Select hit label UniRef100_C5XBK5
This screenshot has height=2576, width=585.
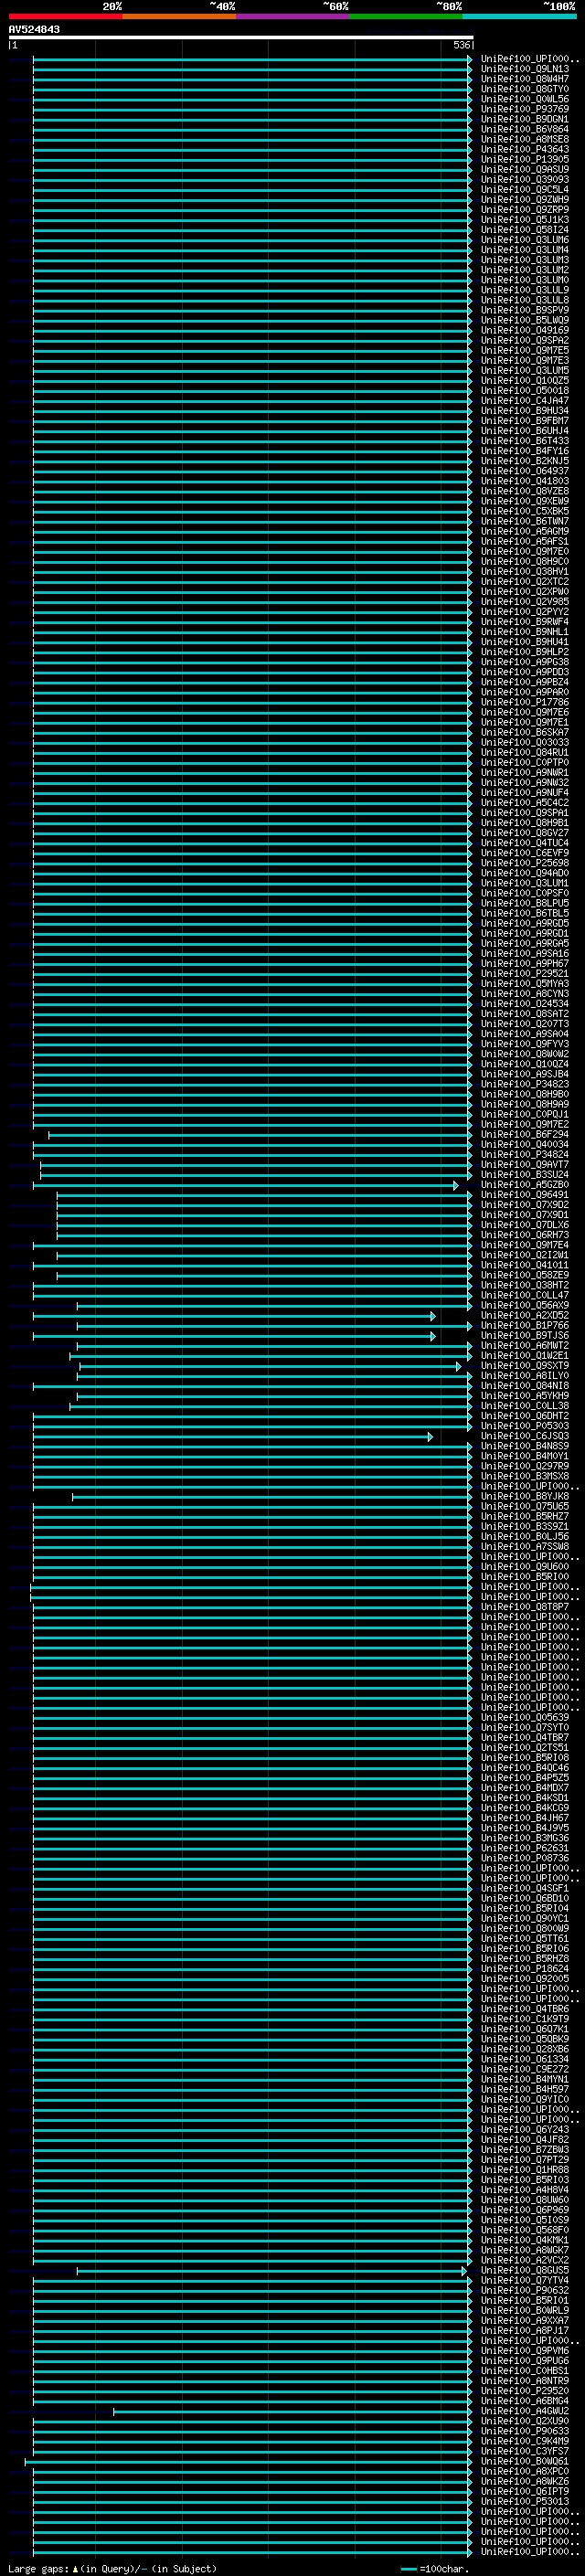coord(524,511)
